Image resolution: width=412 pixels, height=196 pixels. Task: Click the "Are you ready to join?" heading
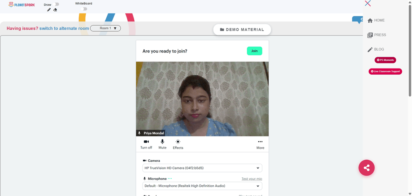(x=165, y=51)
